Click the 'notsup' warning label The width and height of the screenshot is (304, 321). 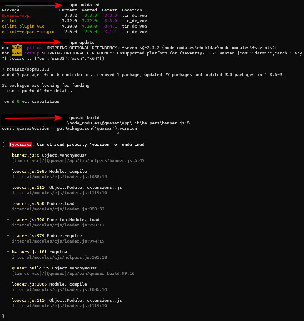point(32,53)
